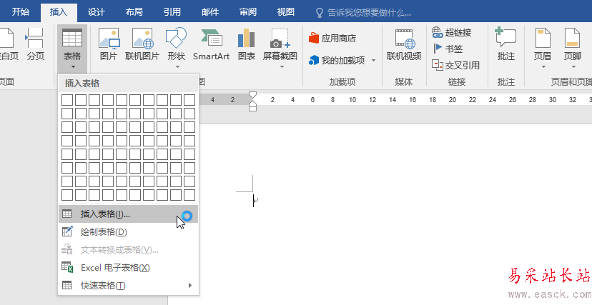Open the 邮件 tab
592x305 pixels.
click(210, 11)
